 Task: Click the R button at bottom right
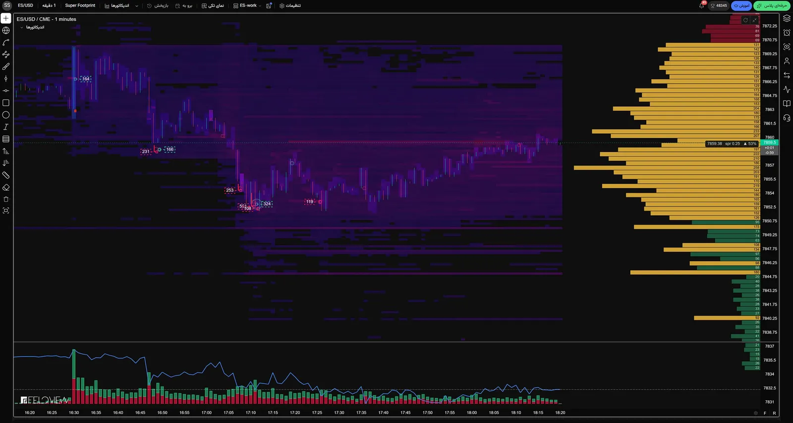(774, 413)
